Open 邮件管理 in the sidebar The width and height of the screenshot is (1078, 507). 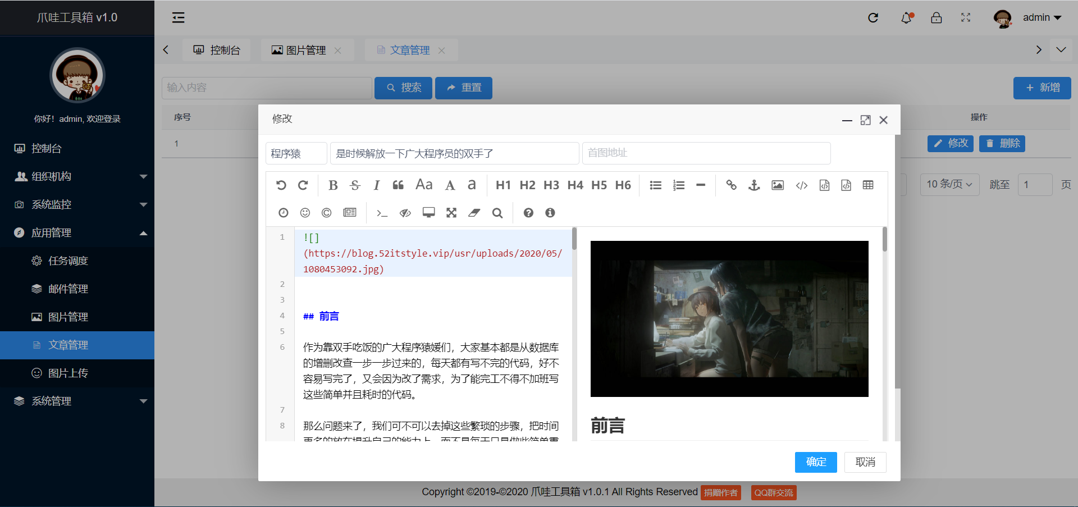click(x=68, y=289)
